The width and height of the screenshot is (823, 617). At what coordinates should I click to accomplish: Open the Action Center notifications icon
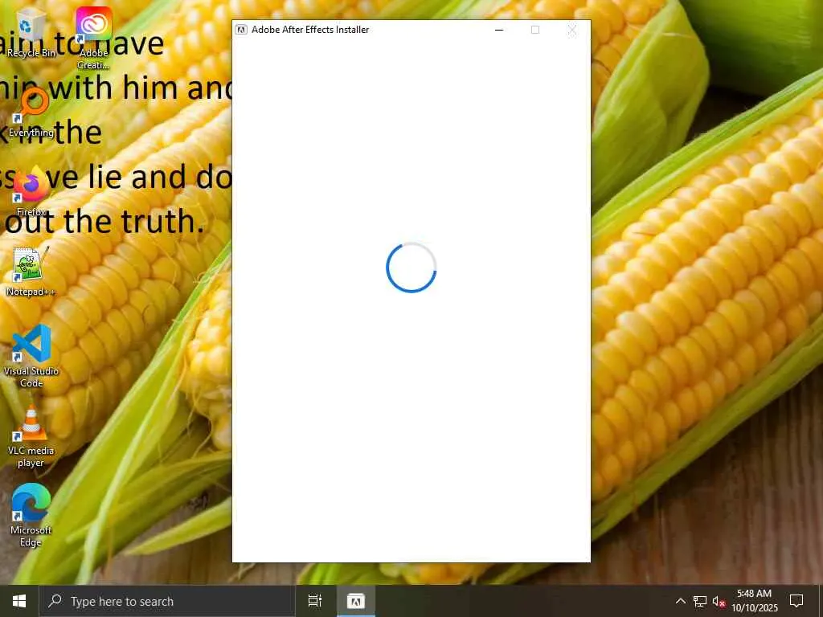796,601
